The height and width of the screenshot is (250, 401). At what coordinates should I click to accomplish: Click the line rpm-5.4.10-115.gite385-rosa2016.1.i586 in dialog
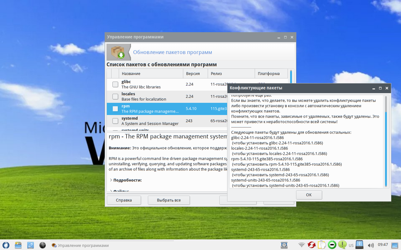click(x=267, y=159)
